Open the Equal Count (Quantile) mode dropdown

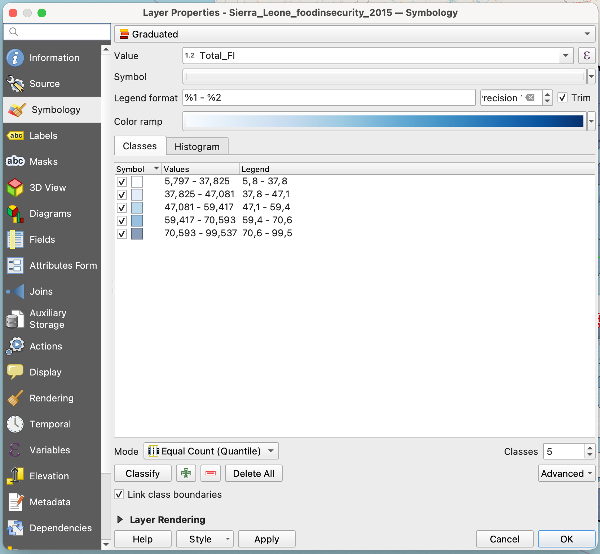tap(211, 451)
